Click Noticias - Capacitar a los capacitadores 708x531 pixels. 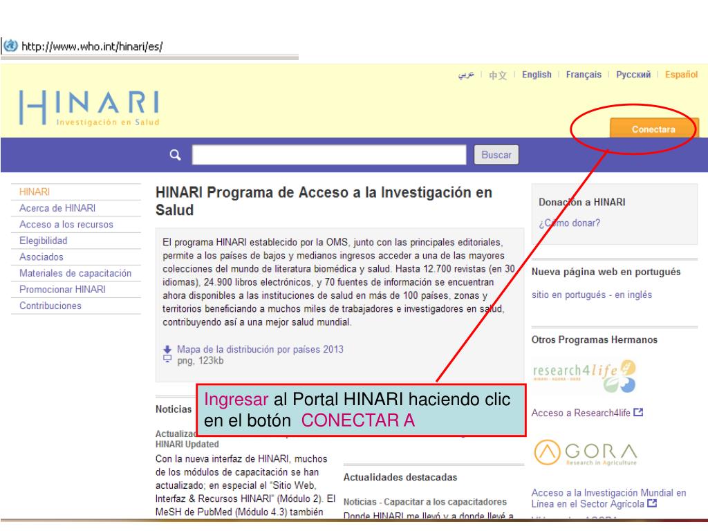(425, 502)
